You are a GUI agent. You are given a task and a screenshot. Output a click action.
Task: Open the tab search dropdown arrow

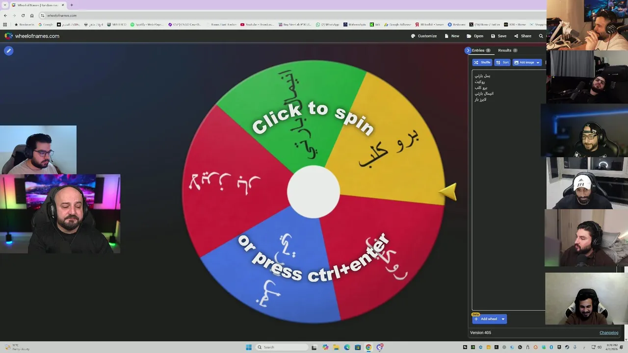point(4,5)
